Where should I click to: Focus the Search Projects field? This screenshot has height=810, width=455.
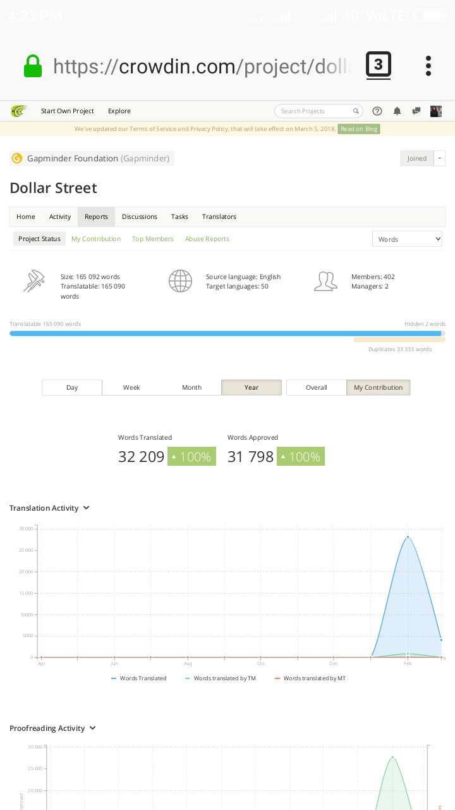pos(318,111)
